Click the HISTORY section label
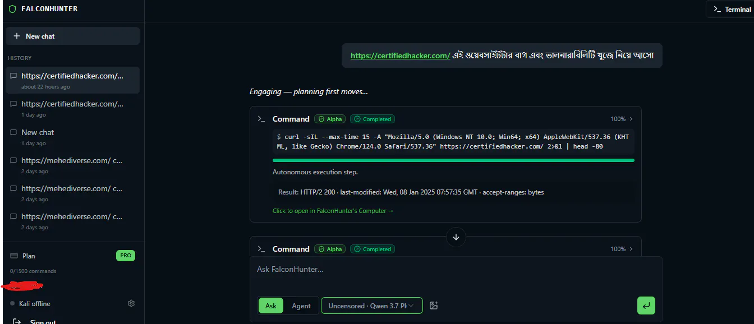754x324 pixels. [x=20, y=58]
